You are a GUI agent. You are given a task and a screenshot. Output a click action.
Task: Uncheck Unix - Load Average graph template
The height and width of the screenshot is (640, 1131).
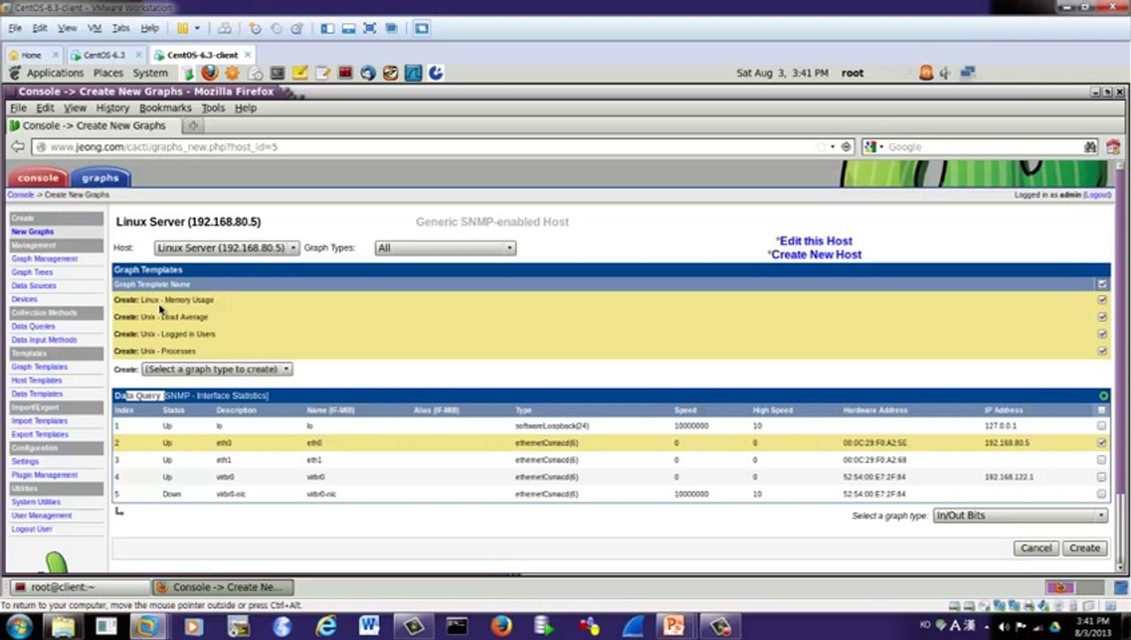[1103, 317]
